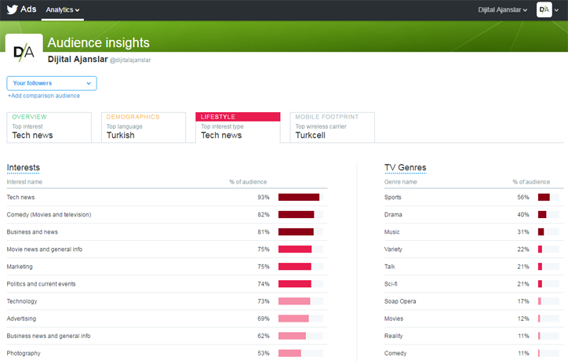
Task: Select the 'Advertising' interest row
Action: pyautogui.click(x=167, y=318)
